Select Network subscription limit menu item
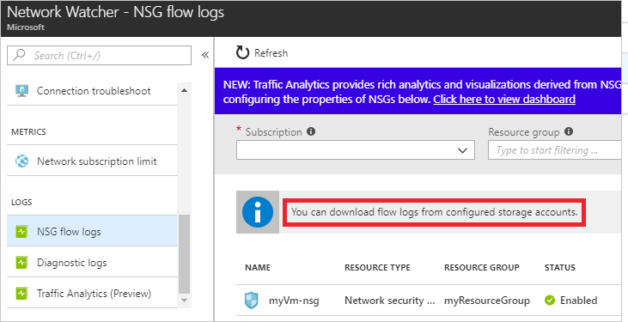The image size is (628, 322). tap(92, 161)
